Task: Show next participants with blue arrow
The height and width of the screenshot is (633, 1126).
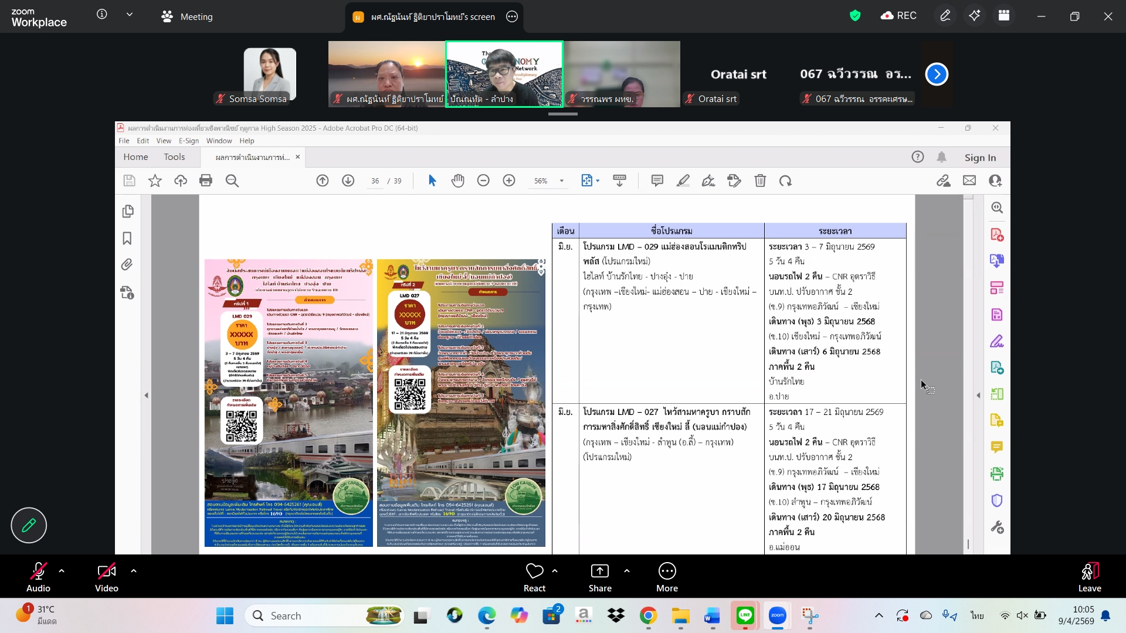Action: 937,74
